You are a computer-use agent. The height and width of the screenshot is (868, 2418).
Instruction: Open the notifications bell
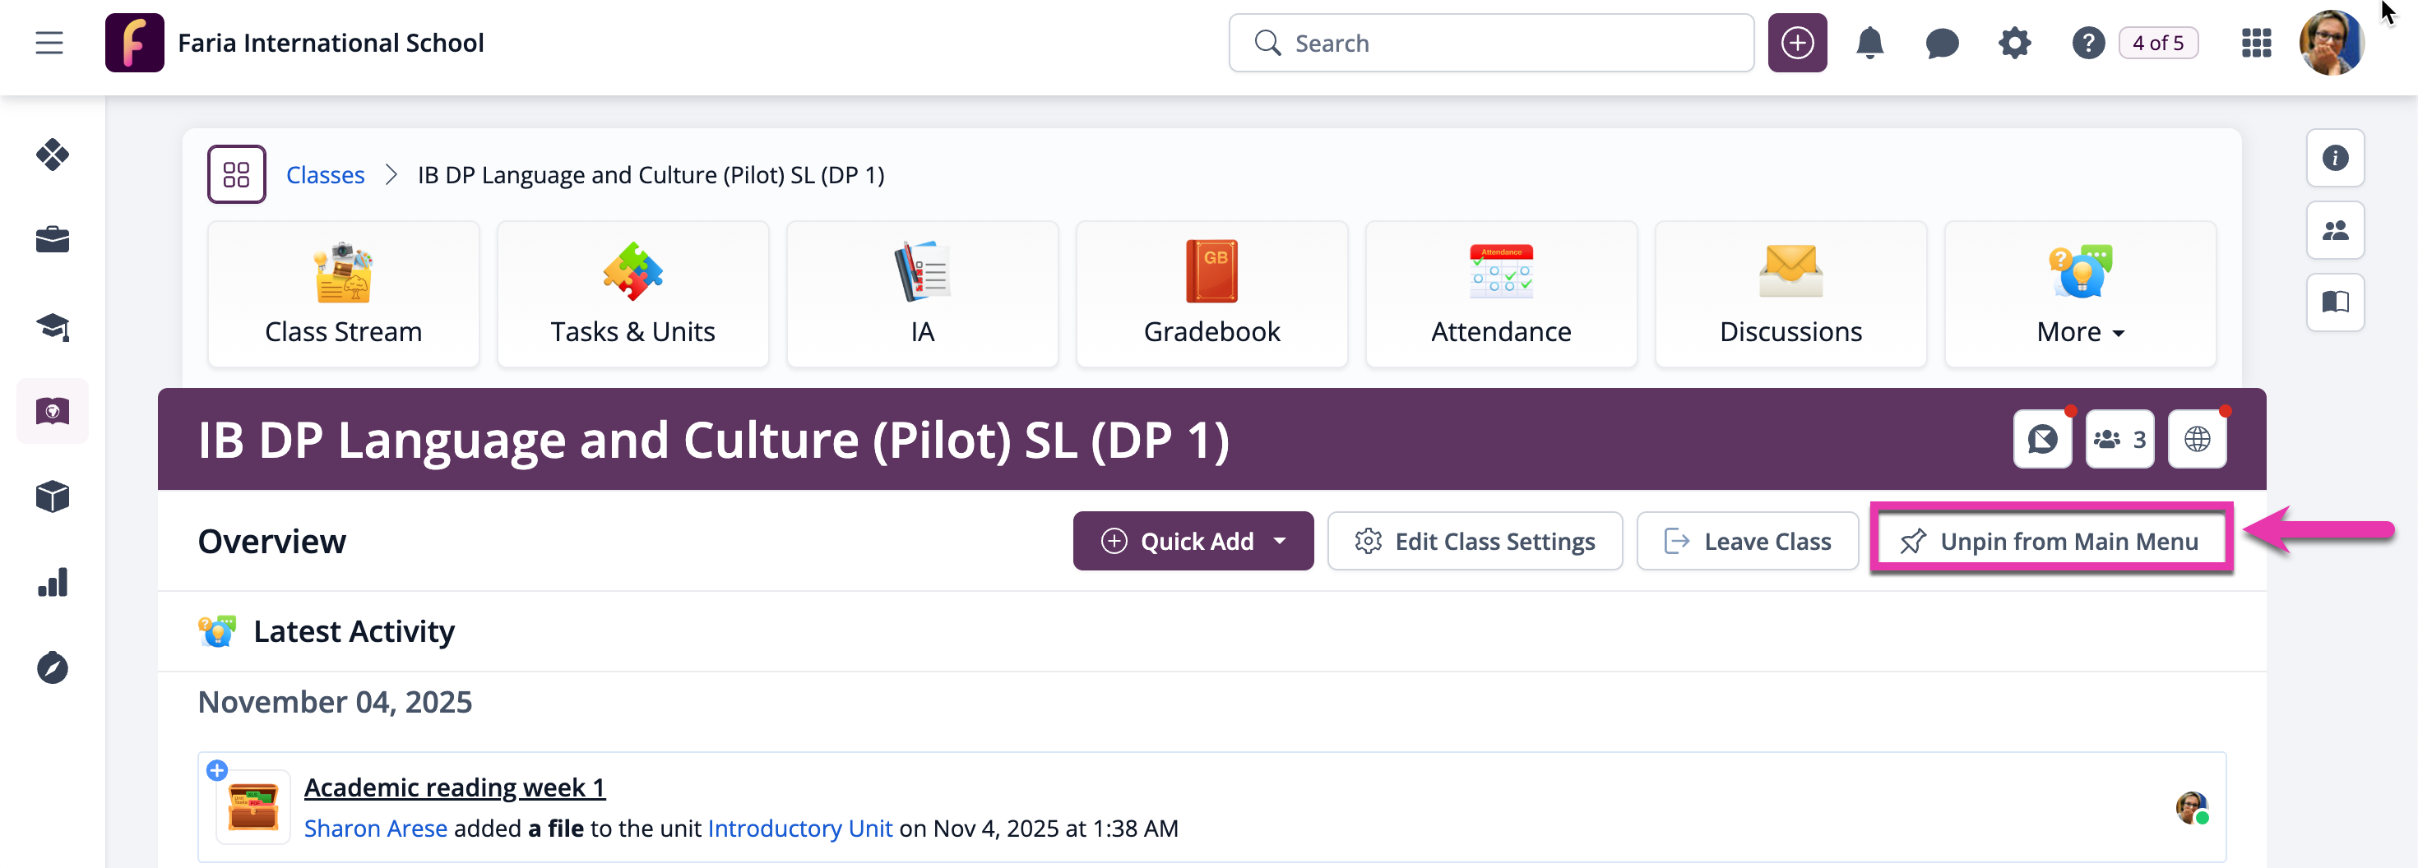pyautogui.click(x=1869, y=44)
